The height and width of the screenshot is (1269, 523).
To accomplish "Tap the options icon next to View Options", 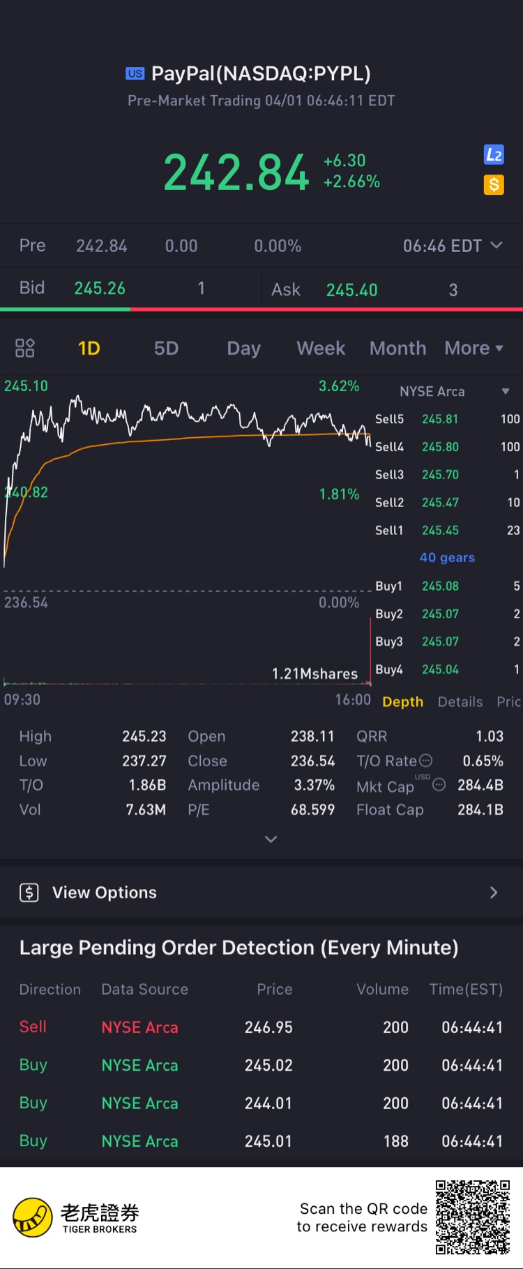I will (x=29, y=892).
